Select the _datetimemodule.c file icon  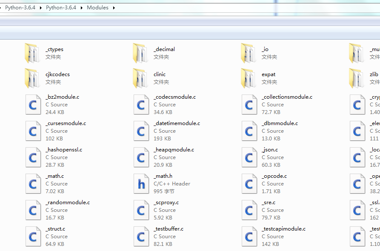141,131
